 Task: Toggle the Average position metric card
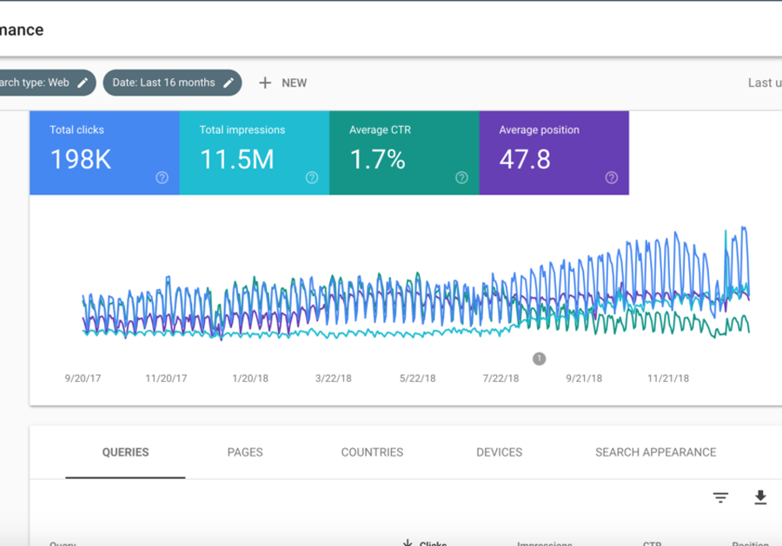pos(554,153)
